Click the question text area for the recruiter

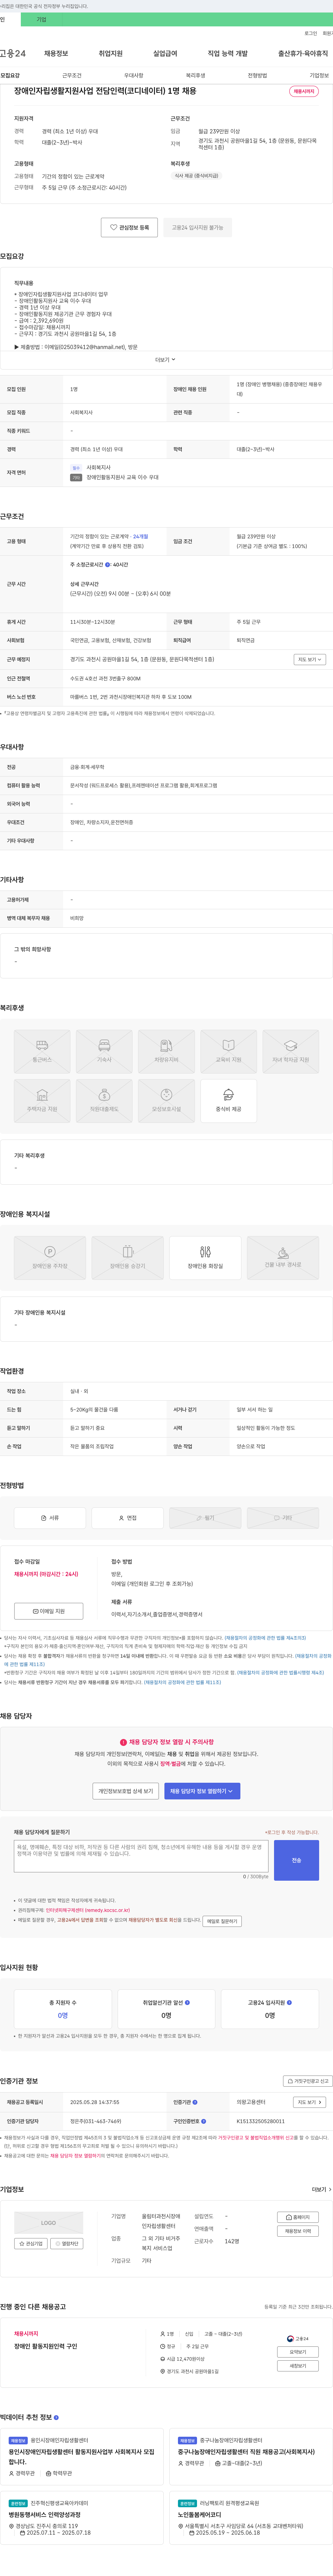tap(141, 1856)
